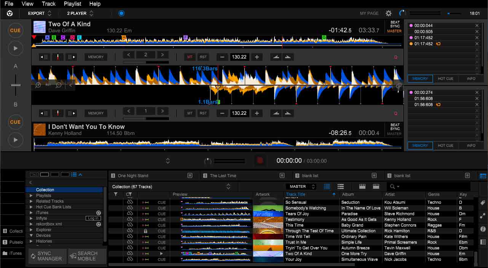Open the MASTER selector in the browser toolbar

coord(301,186)
